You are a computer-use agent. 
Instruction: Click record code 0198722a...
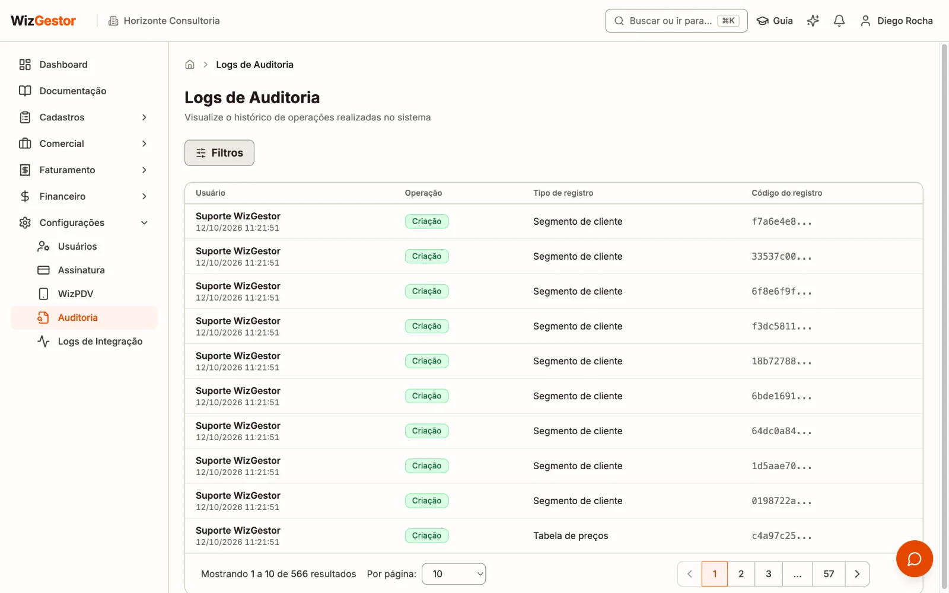coord(782,500)
